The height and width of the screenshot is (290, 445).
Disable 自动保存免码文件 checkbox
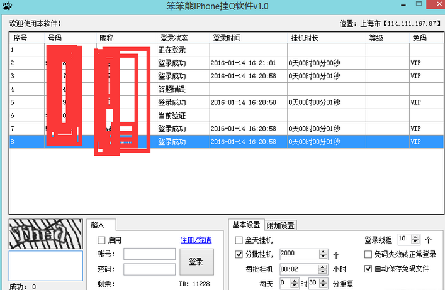coord(368,269)
